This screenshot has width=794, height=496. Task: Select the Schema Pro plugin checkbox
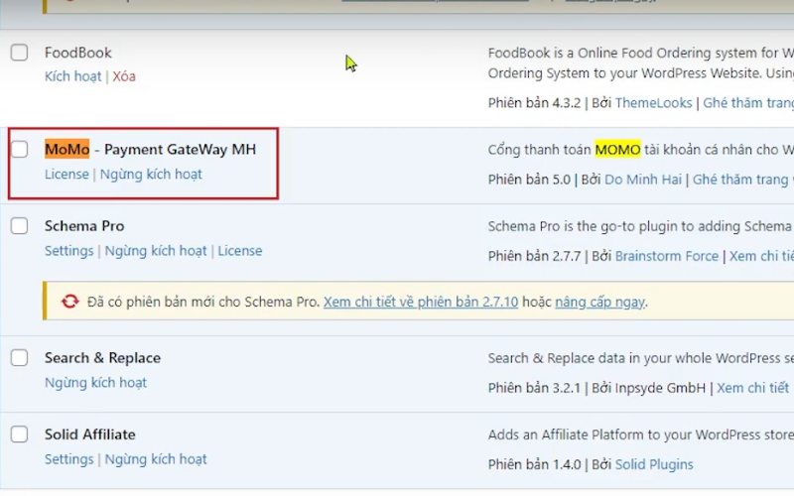19,225
